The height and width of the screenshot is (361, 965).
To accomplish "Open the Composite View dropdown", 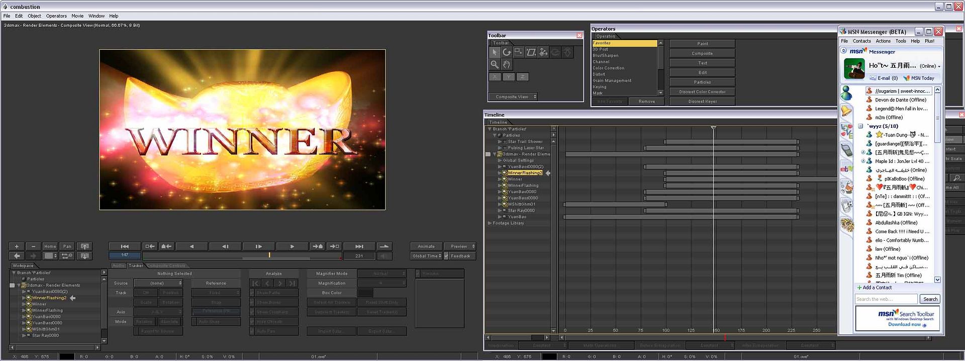I will [513, 97].
